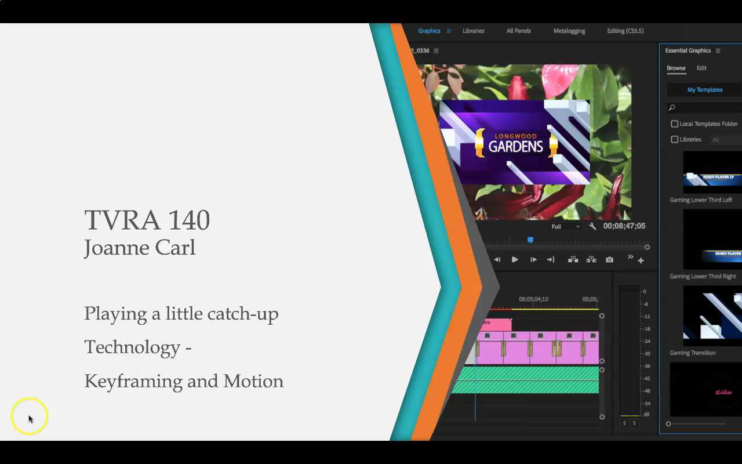Screen dimensions: 742x464
Task: Export a frame using the camera icon
Action: [609, 260]
